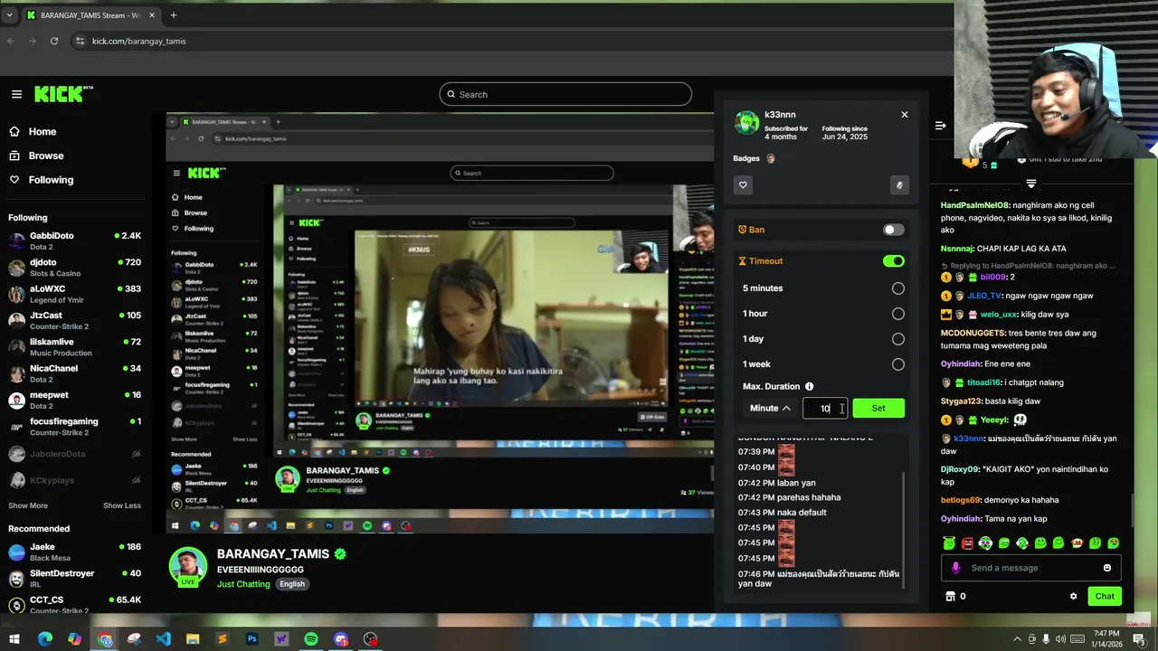Open the Kick hamburger menu
This screenshot has width=1158, height=651.
coord(16,94)
